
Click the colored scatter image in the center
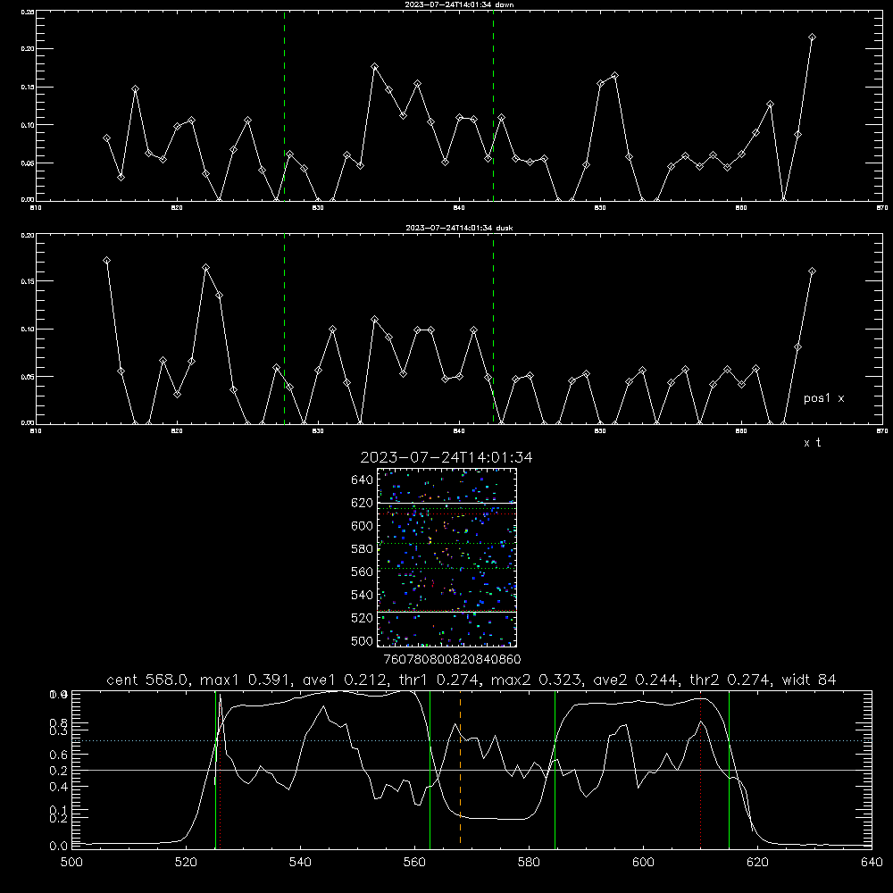pos(447,557)
